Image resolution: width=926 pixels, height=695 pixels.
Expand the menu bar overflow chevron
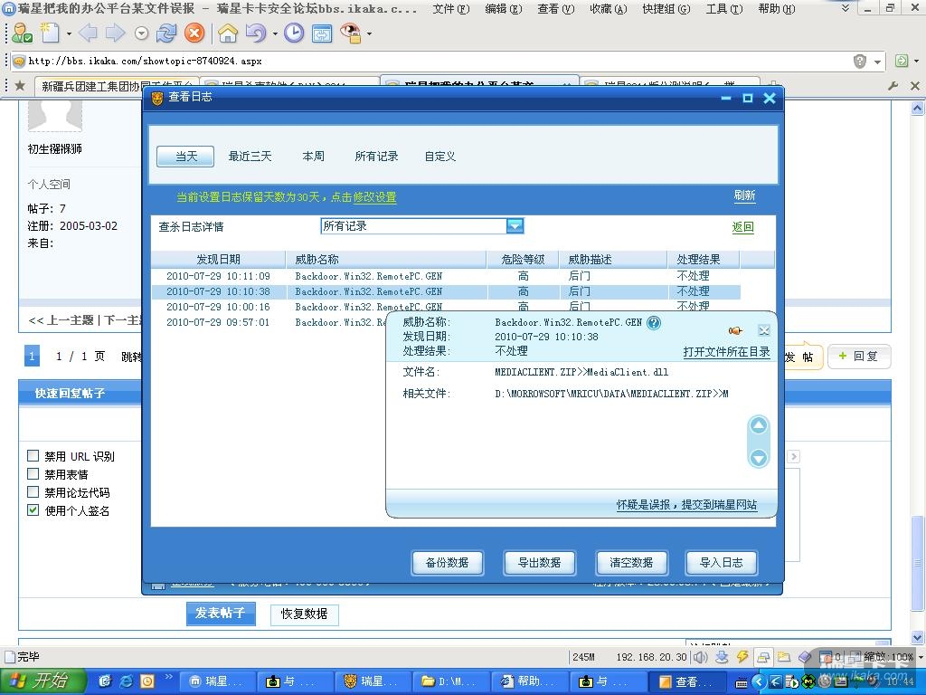pyautogui.click(x=846, y=8)
